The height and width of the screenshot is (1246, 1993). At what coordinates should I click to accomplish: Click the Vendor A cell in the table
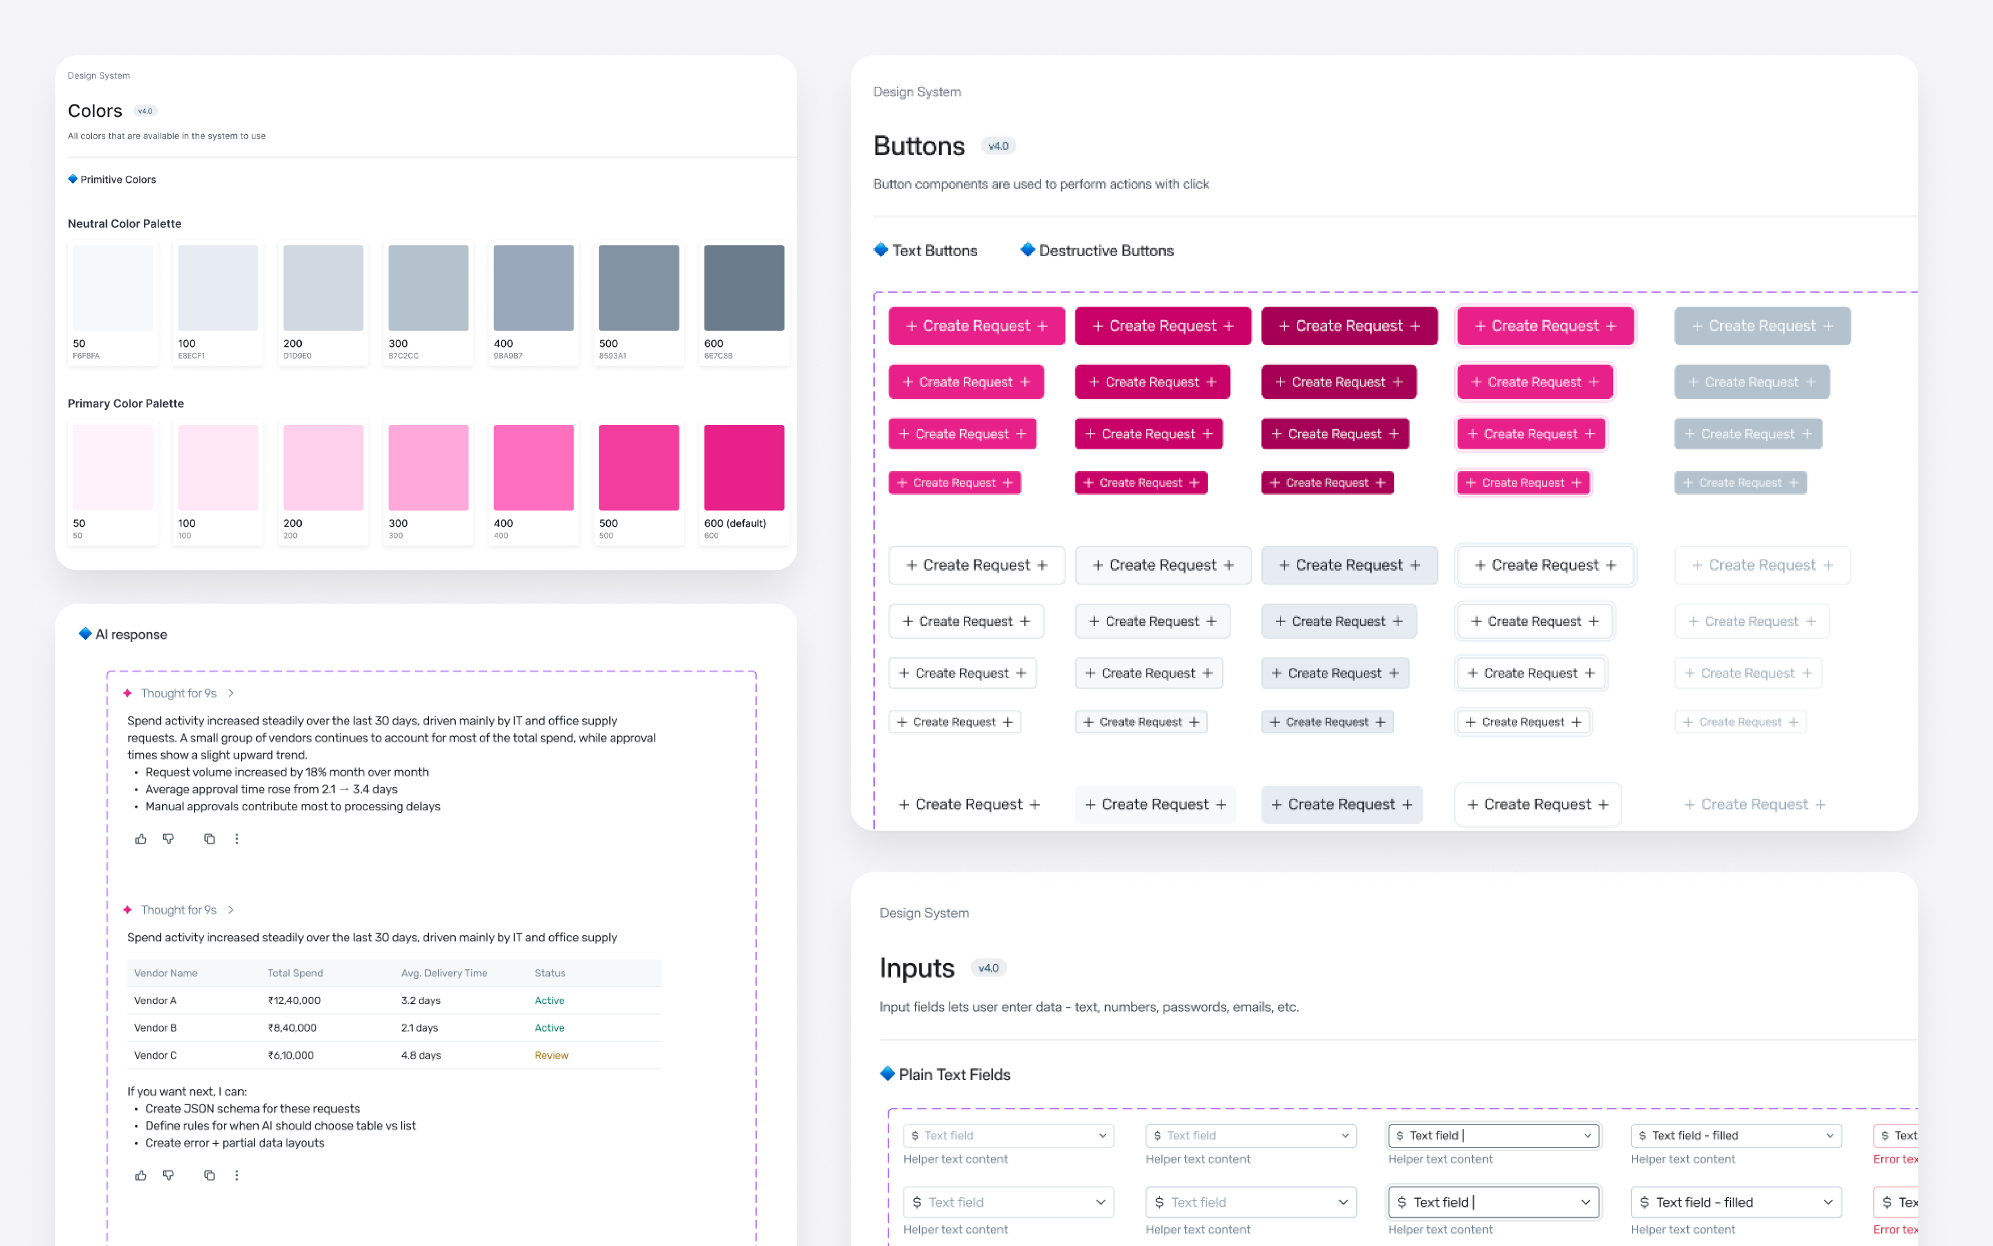tap(155, 1000)
